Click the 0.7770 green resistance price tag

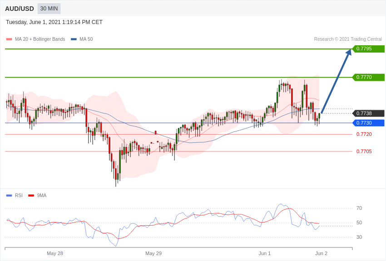[368, 77]
